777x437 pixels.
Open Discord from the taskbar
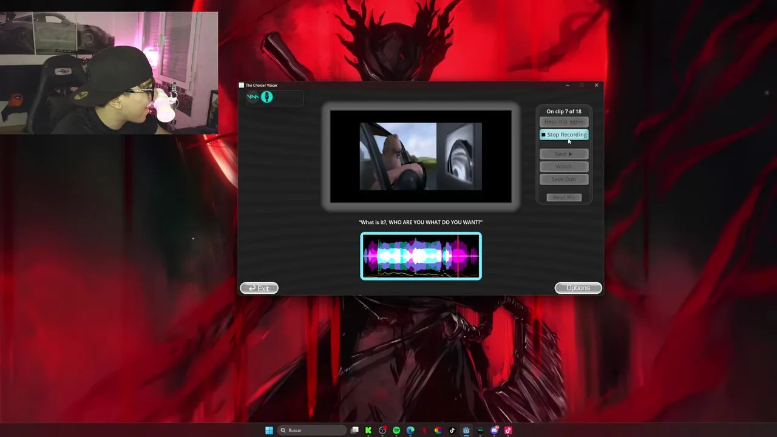coord(494,430)
